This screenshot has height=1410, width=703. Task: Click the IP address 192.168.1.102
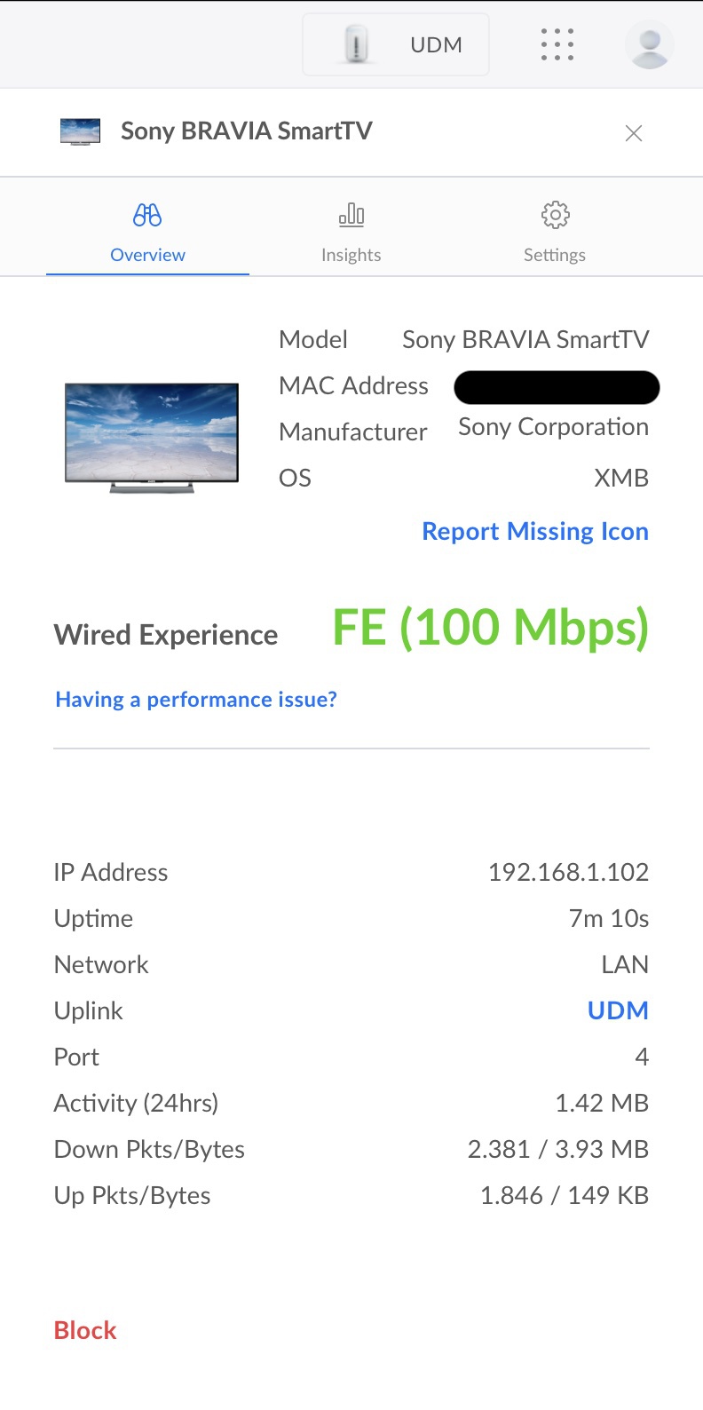568,872
